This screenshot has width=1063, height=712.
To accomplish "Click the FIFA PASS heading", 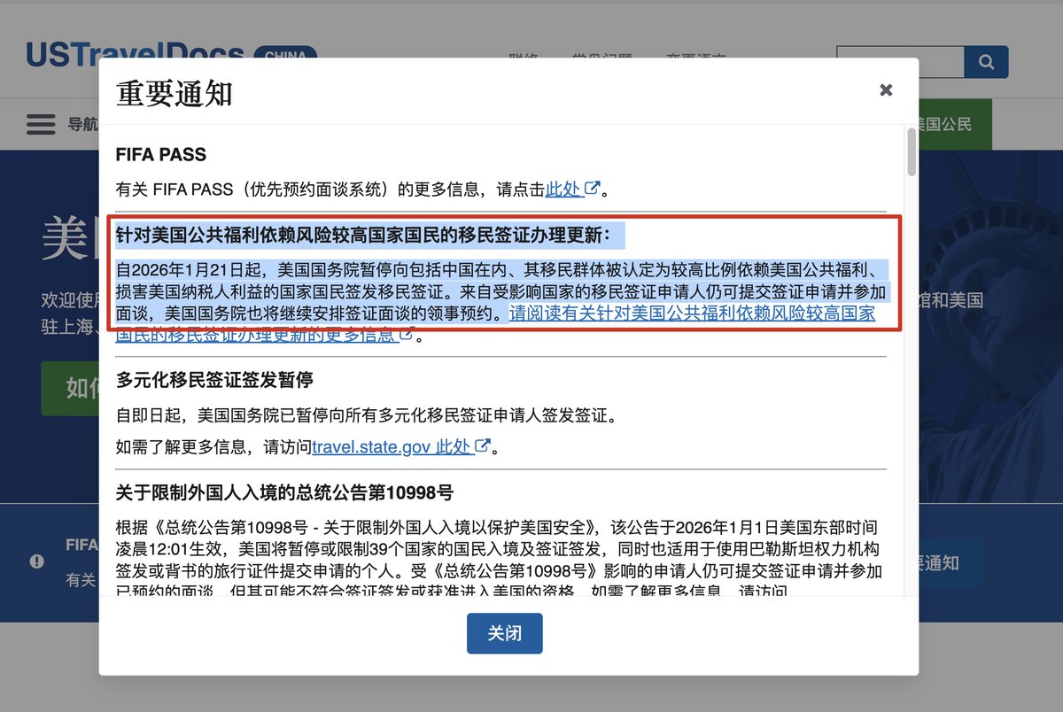I will coord(161,155).
